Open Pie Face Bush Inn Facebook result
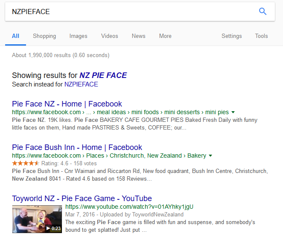283x239 pixels. point(77,147)
